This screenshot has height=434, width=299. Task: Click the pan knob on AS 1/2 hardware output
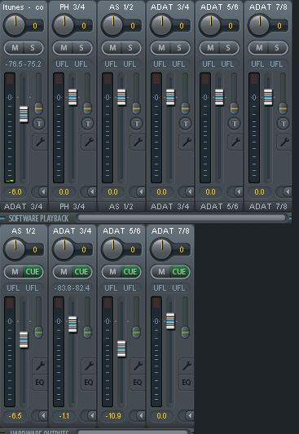tap(15, 249)
